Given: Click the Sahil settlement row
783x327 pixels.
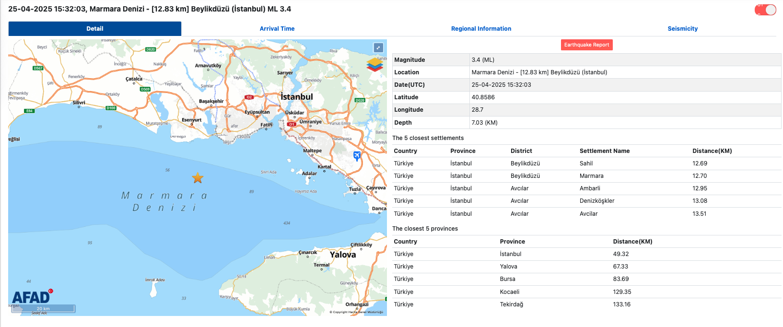Looking at the screenshot, I should tap(586, 163).
